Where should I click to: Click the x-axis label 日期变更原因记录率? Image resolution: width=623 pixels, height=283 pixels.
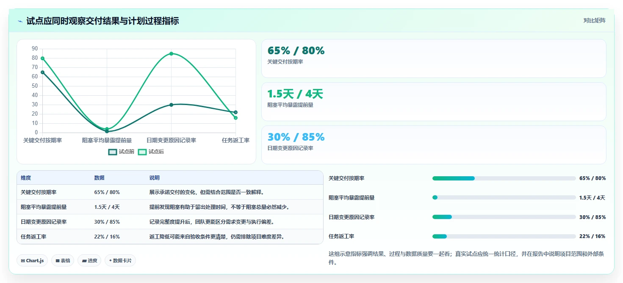coord(171,140)
